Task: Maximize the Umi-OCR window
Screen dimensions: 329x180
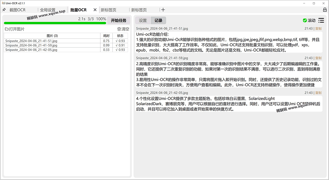Action: click(x=314, y=3)
